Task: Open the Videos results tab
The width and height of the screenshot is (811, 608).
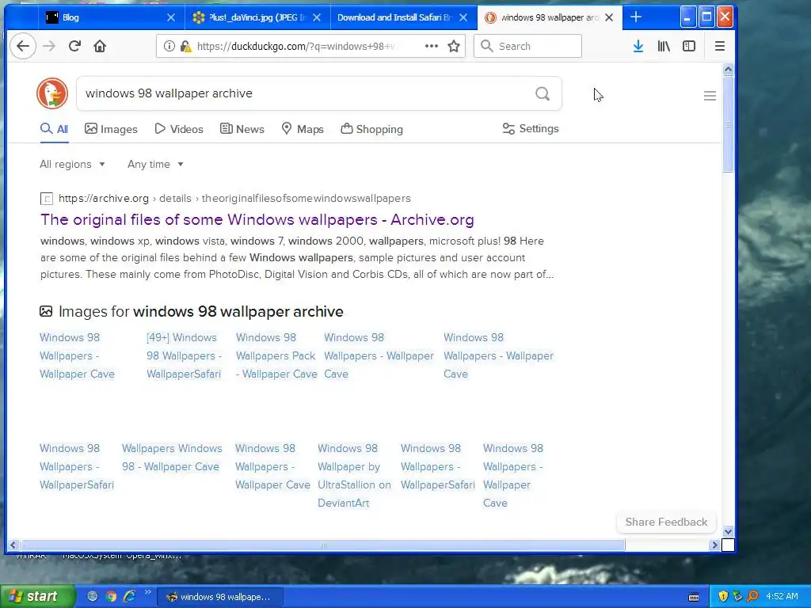Action: click(179, 129)
